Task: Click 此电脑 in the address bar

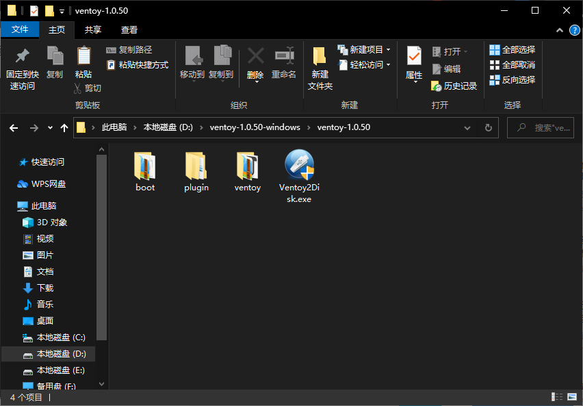Action: pyautogui.click(x=114, y=127)
